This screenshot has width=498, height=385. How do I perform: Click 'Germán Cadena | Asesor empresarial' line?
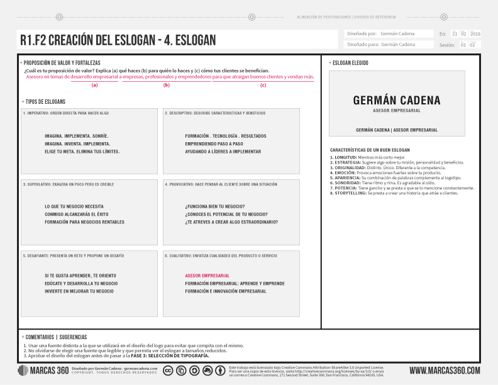pos(397,130)
